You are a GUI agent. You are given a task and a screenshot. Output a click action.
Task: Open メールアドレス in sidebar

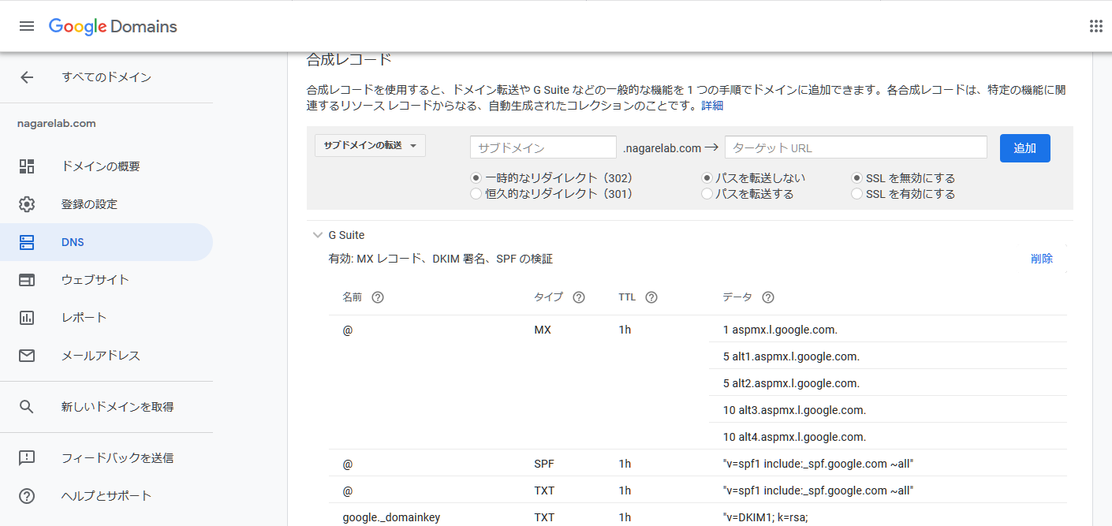101,356
